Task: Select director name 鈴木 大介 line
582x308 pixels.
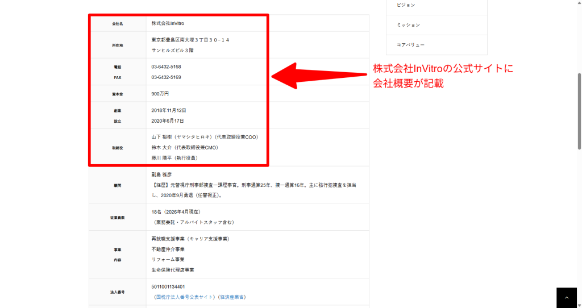Action: pyautogui.click(x=185, y=147)
